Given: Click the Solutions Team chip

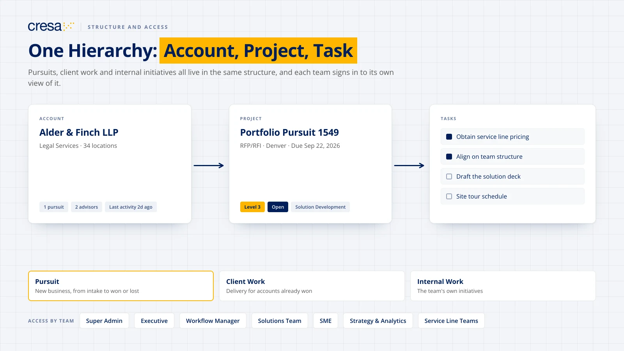Looking at the screenshot, I should (x=280, y=321).
